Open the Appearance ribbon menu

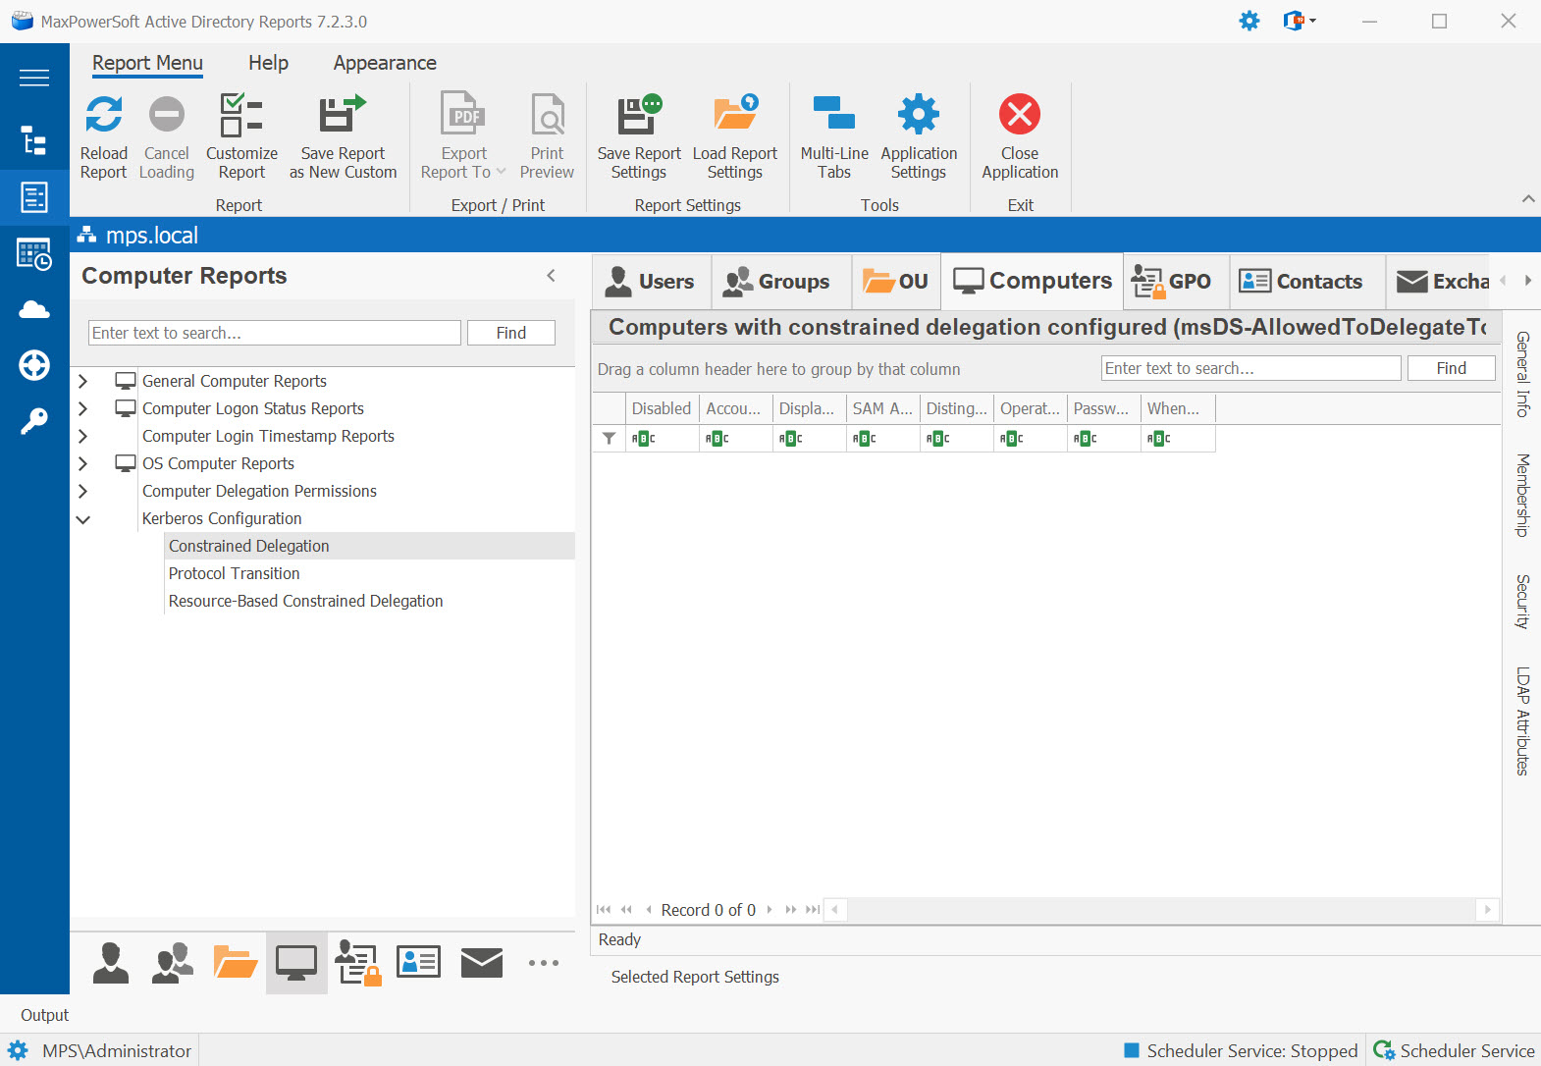(385, 63)
